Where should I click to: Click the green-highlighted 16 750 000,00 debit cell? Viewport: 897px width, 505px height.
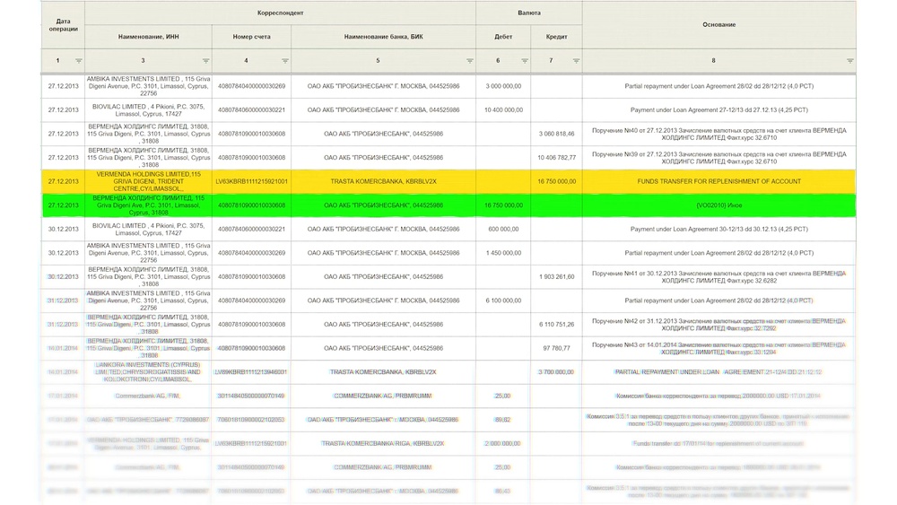tap(503, 205)
